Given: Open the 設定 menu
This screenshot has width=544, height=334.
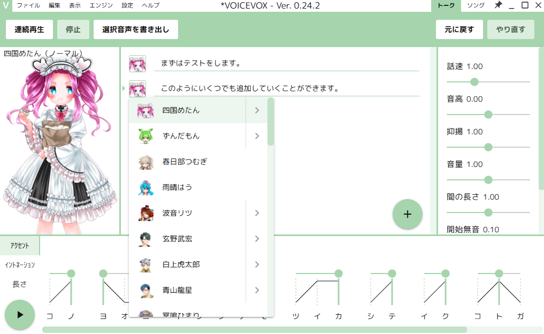Looking at the screenshot, I should 127,5.
